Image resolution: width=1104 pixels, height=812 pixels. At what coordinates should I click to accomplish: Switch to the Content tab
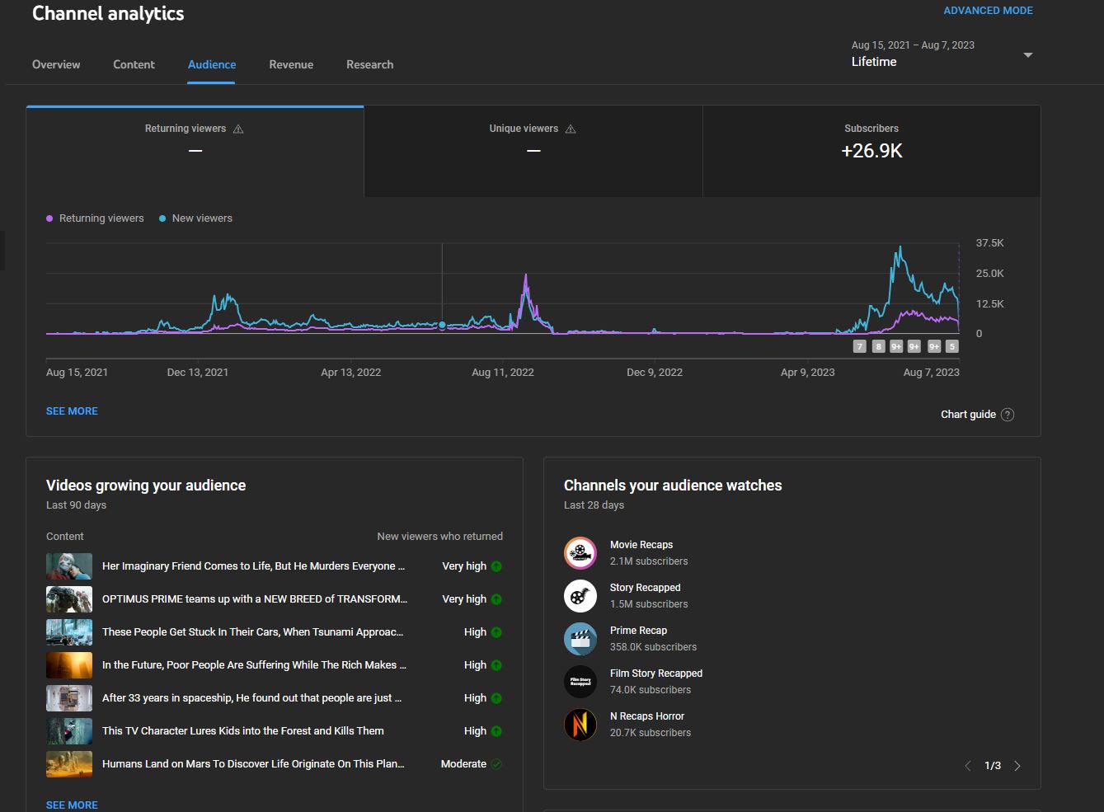pos(134,64)
